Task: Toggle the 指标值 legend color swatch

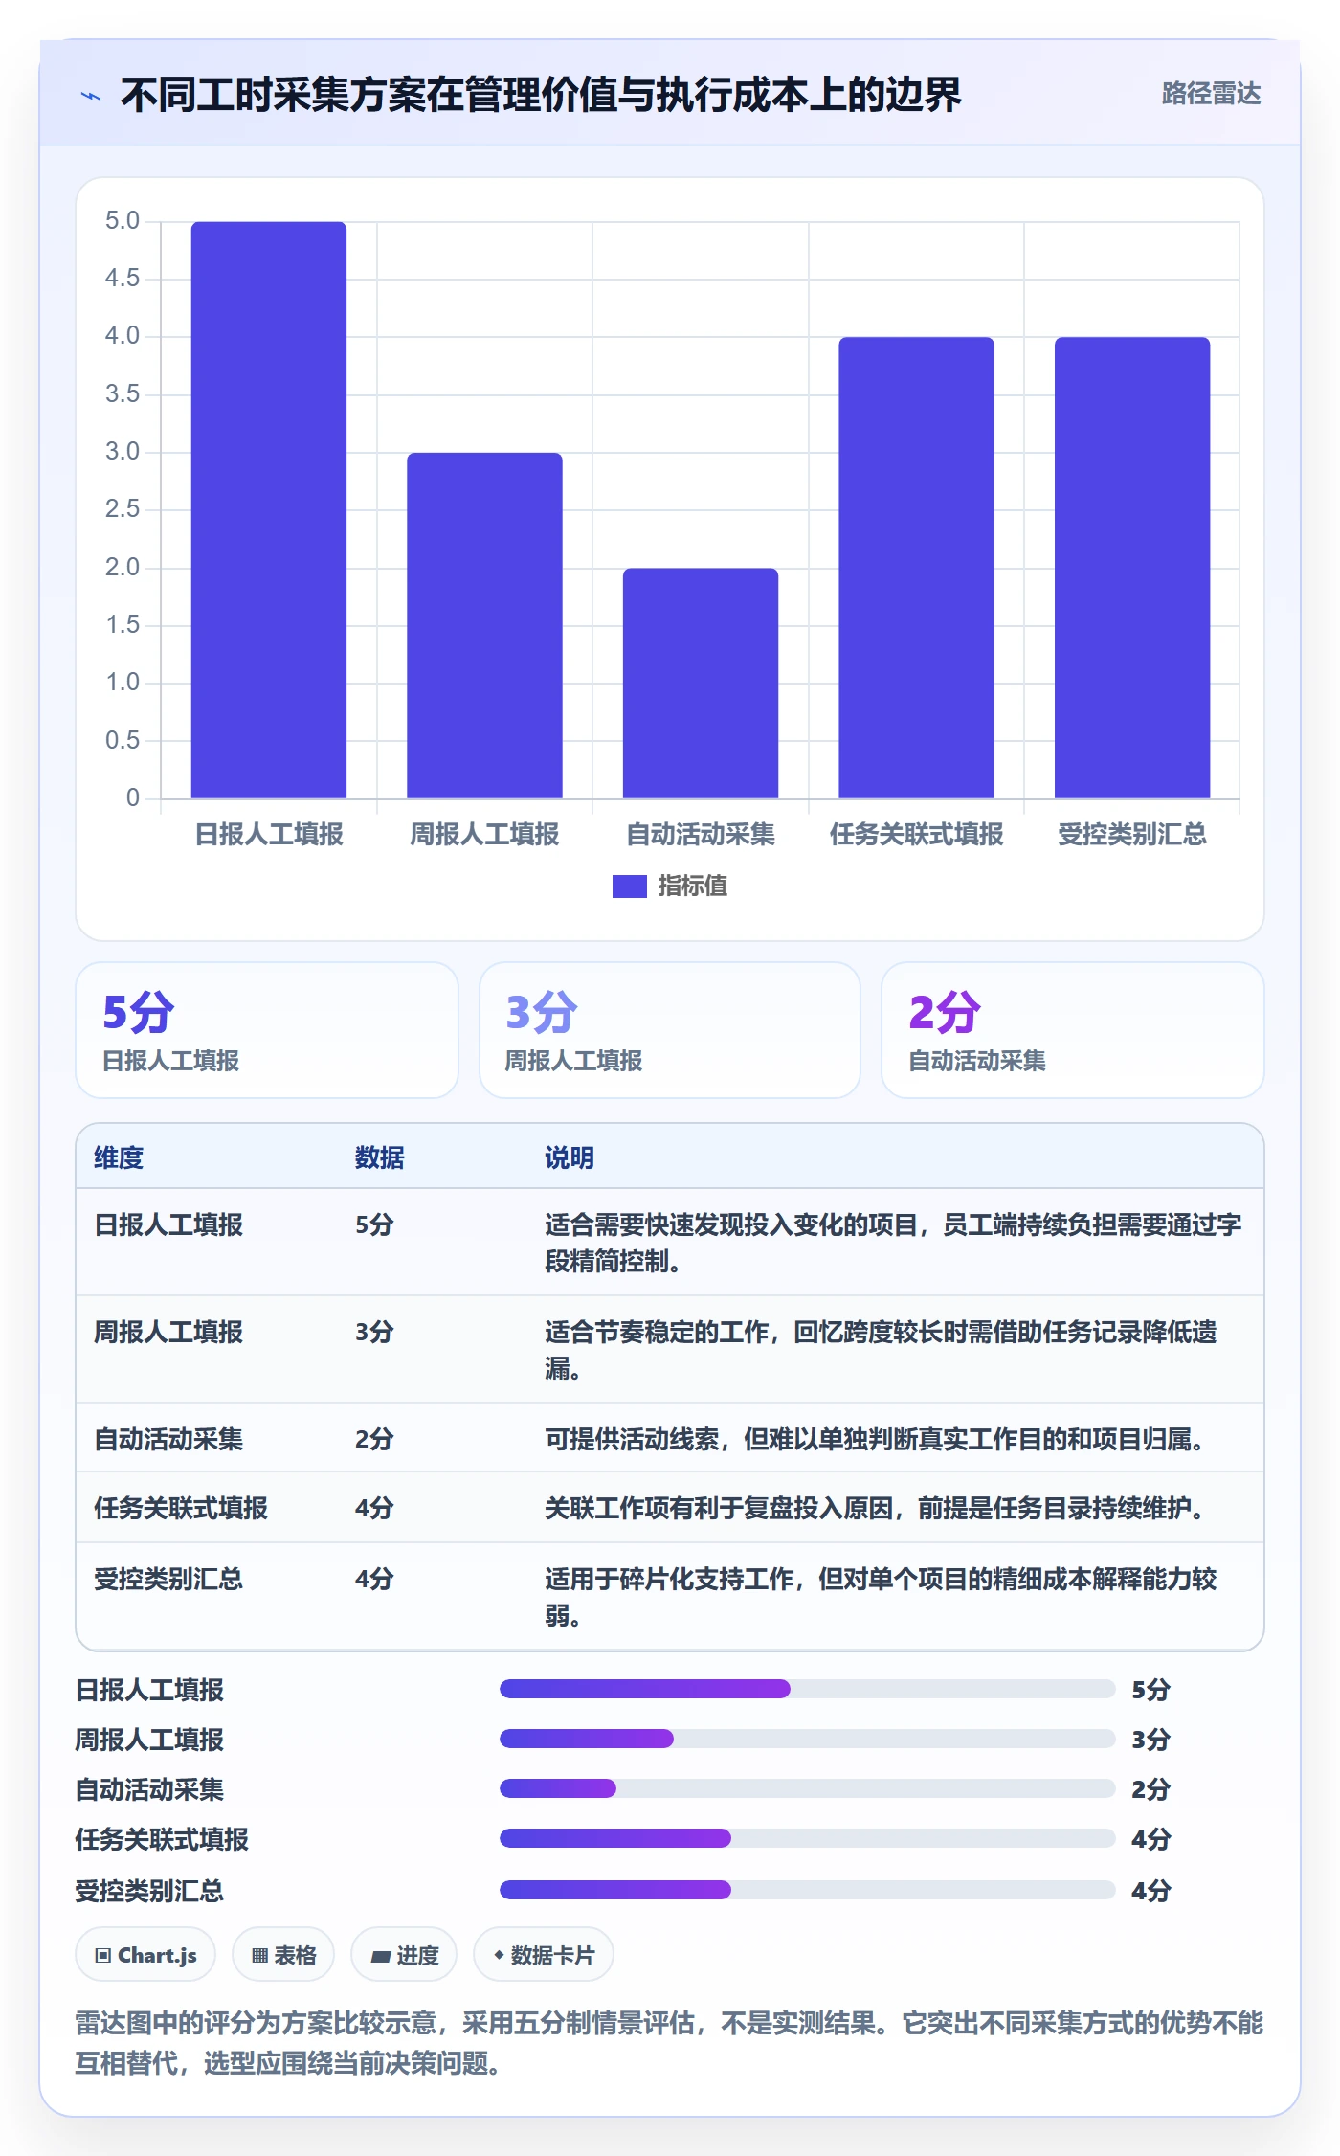Action: point(629,887)
